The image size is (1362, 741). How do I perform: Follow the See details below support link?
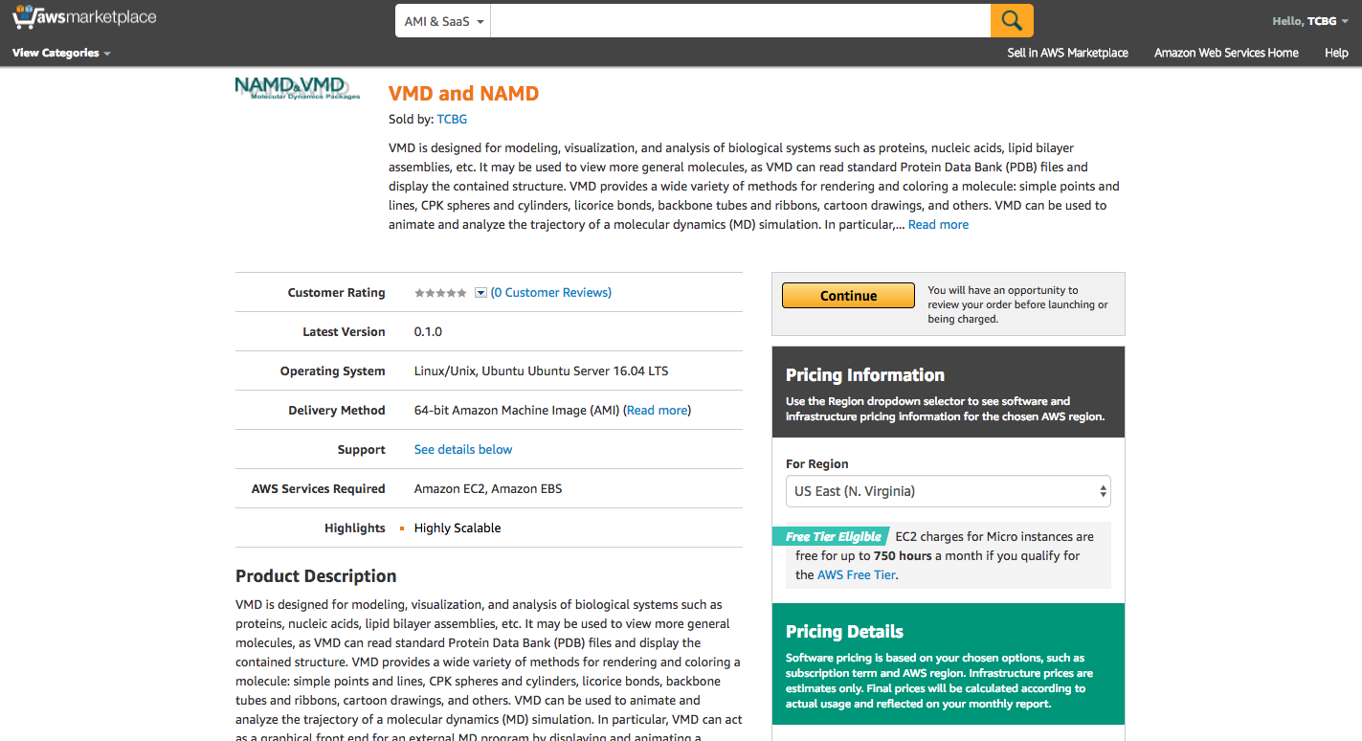click(463, 449)
